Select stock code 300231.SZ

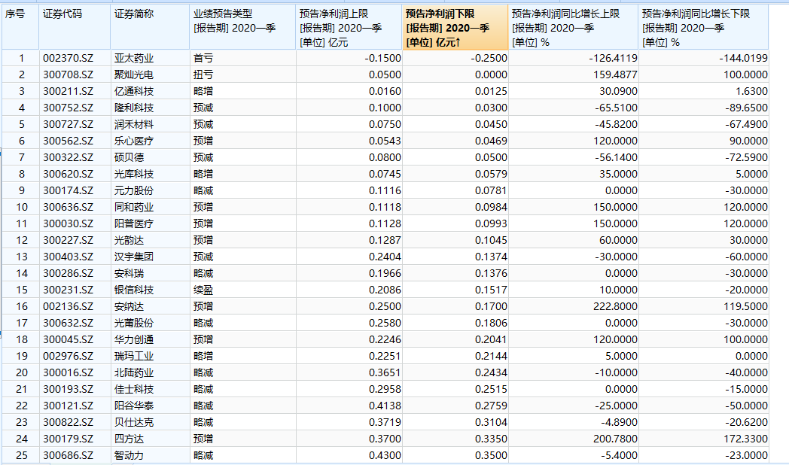point(68,290)
